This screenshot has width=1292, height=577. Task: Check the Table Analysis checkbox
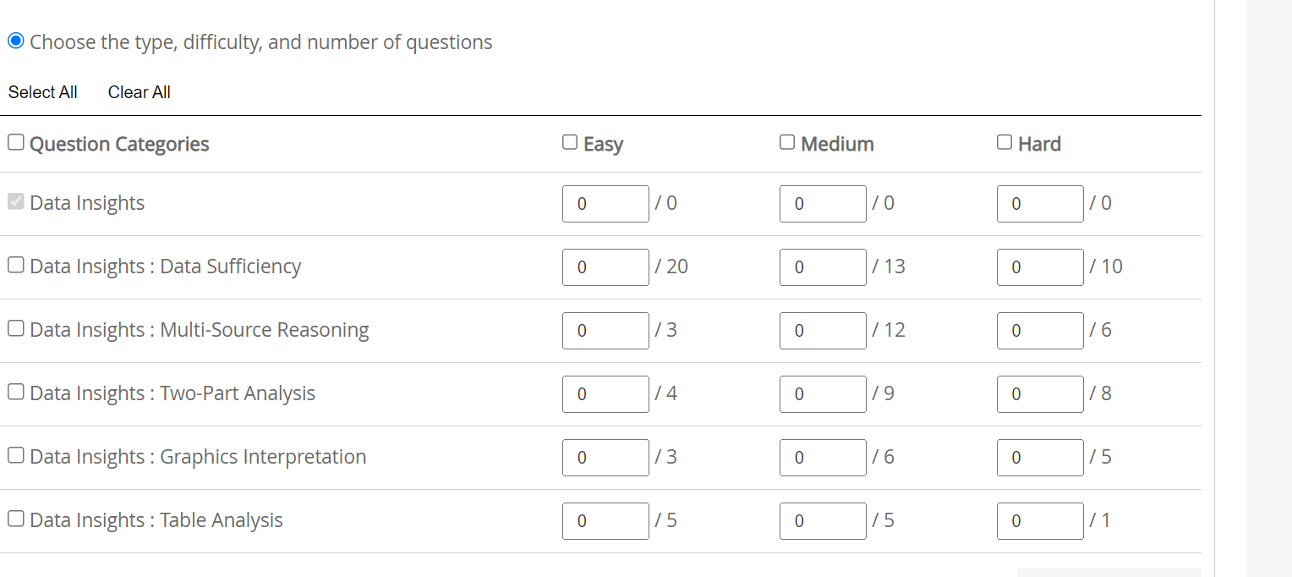(x=15, y=518)
